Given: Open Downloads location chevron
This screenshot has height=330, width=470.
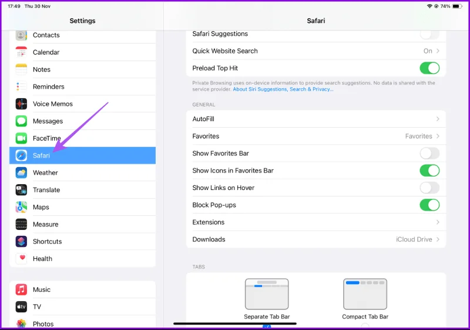Looking at the screenshot, I should coord(438,239).
